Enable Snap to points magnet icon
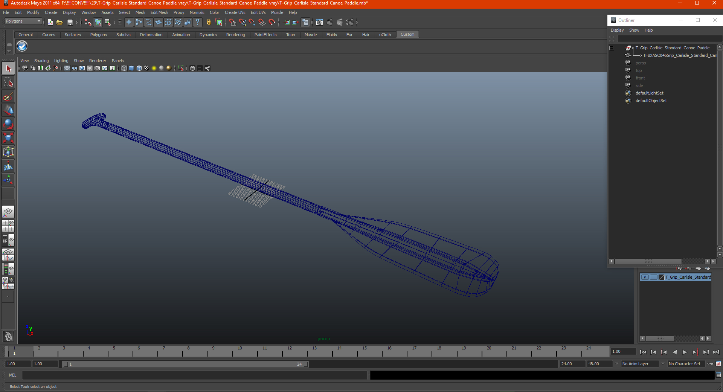The image size is (723, 392). 252,23
